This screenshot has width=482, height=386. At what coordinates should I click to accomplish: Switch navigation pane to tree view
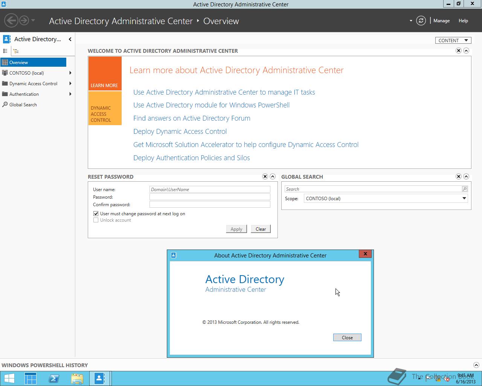(x=16, y=51)
